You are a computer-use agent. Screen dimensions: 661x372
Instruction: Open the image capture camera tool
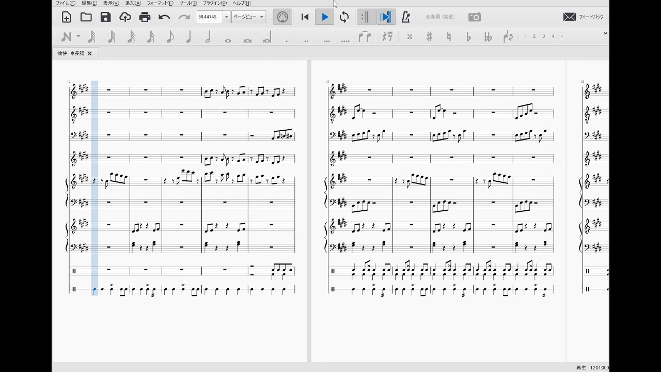pyautogui.click(x=475, y=17)
